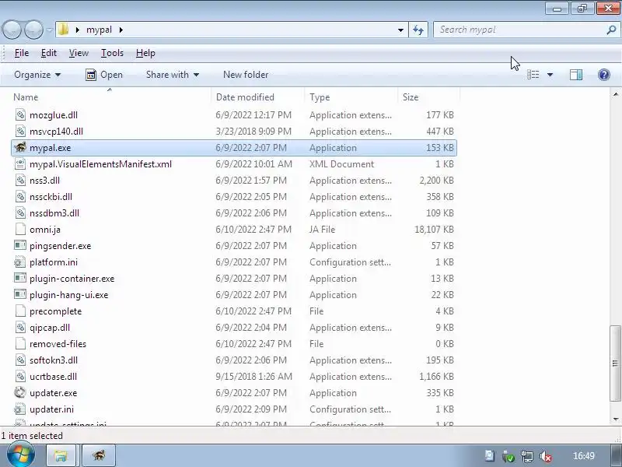This screenshot has height=467, width=622.
Task: Open the Tools menu
Action: (112, 53)
